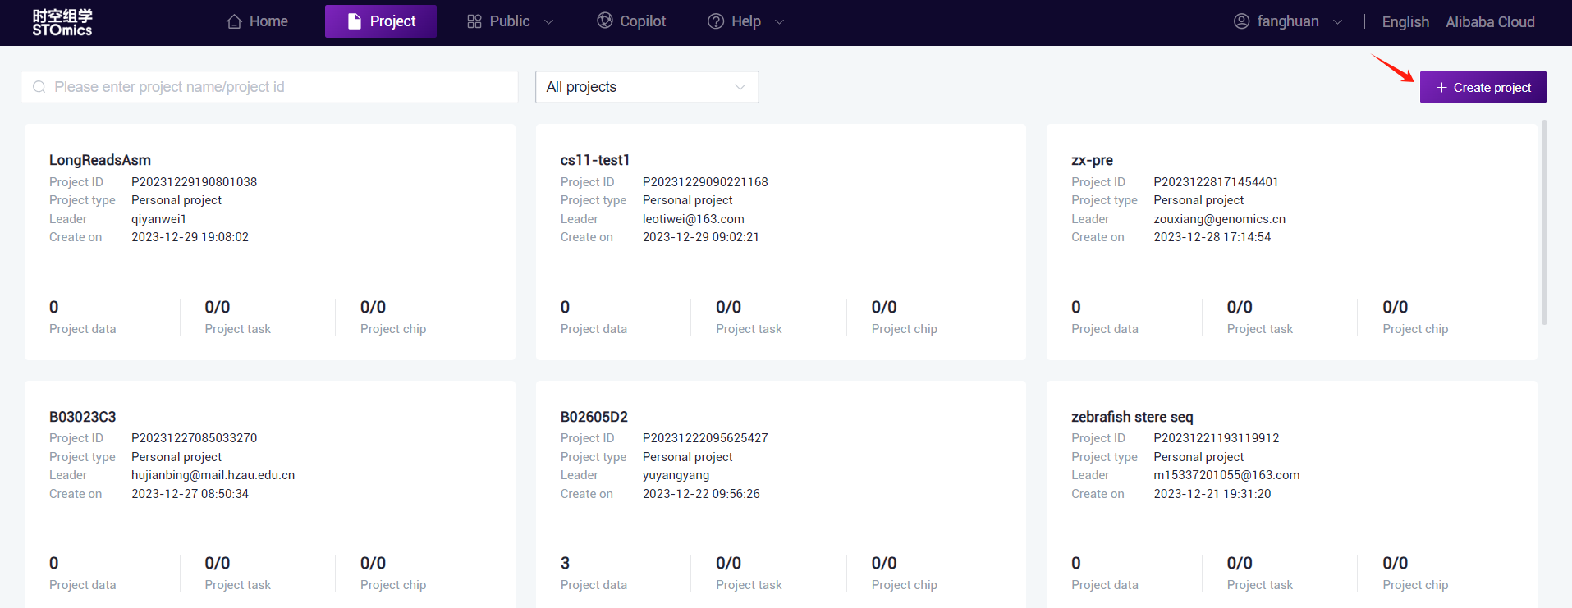This screenshot has height=608, width=1572.
Task: Open the Home tab
Action: (x=257, y=21)
